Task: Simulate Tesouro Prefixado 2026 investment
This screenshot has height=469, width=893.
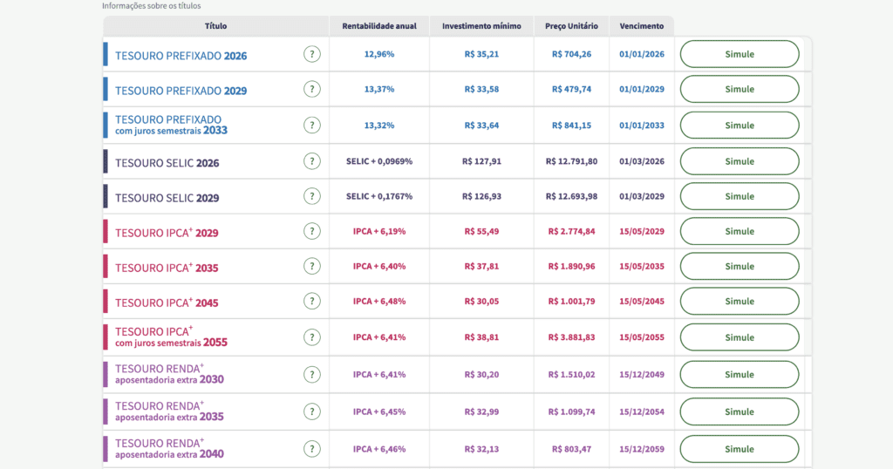Action: [x=740, y=54]
